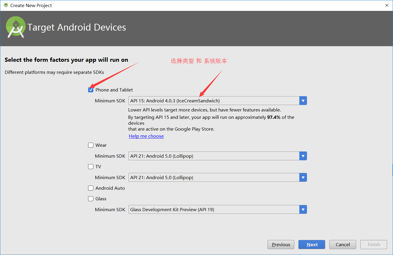Viewport: 393px width, 255px height.
Task: Enable the Wear form factor checkbox
Action: pos(91,145)
